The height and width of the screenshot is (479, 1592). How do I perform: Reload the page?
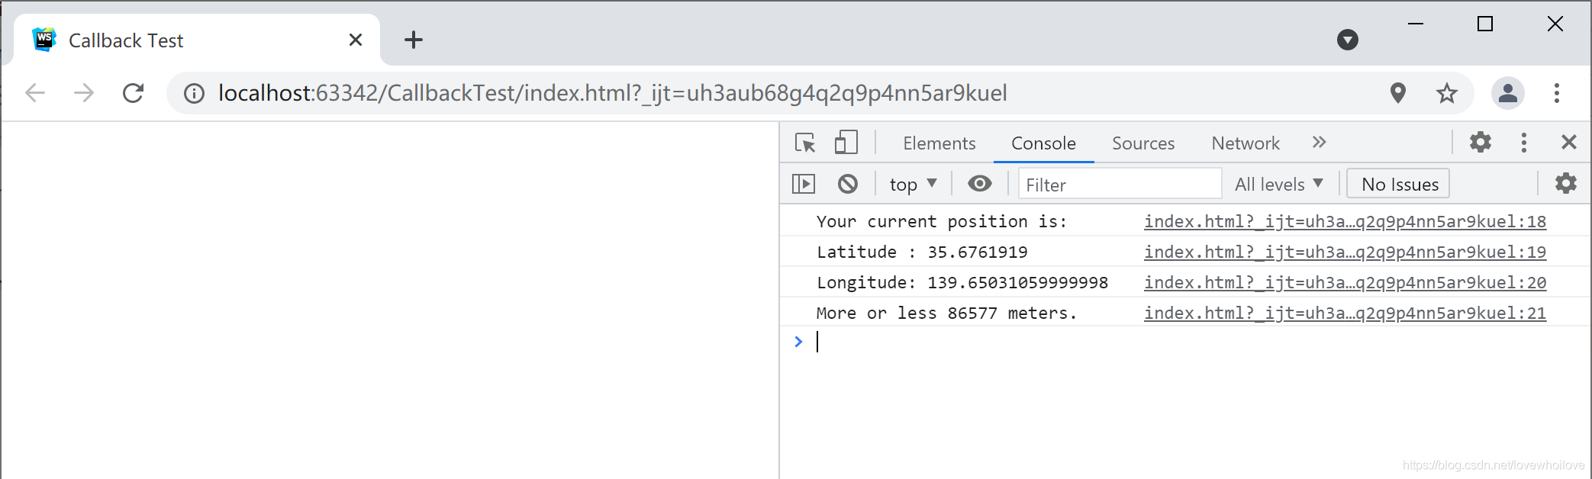(x=134, y=93)
